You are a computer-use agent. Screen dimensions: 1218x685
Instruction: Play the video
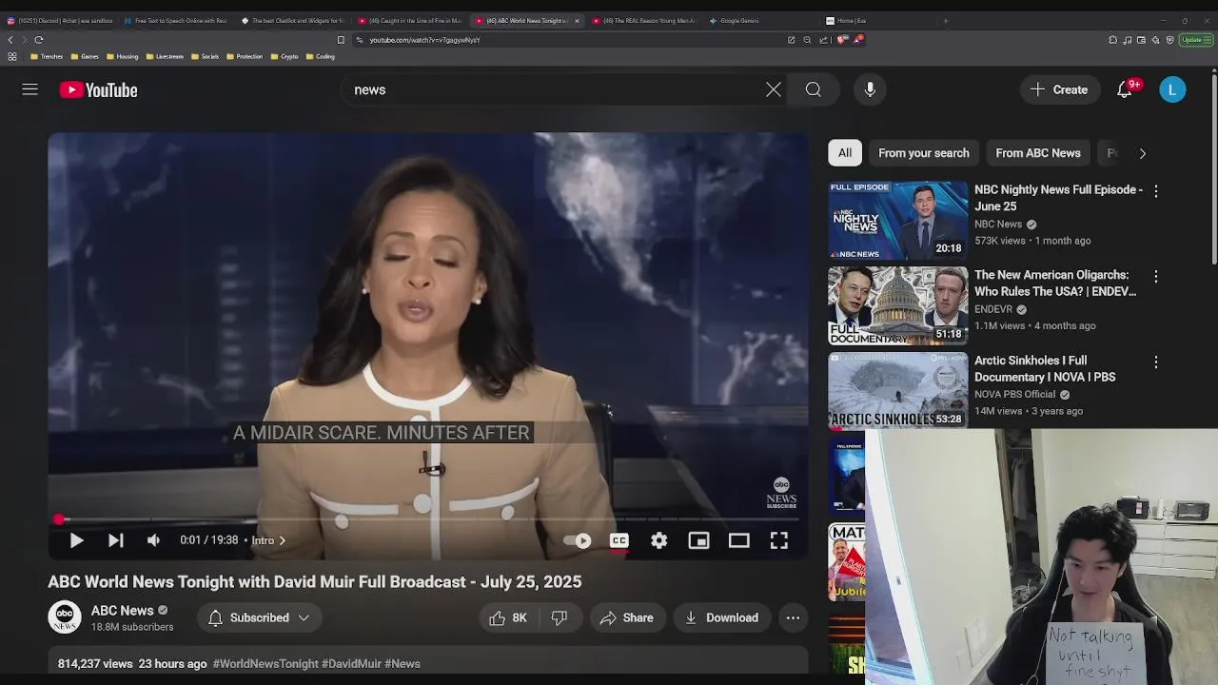tap(76, 540)
